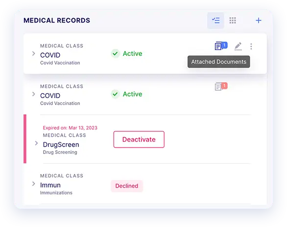
Task: Expand the DrugScreen record chevron
Action: coord(36,143)
